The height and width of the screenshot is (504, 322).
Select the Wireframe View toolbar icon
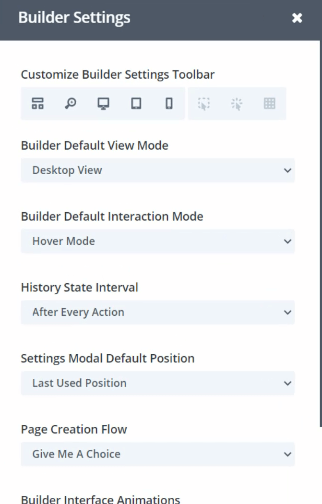[x=38, y=103]
